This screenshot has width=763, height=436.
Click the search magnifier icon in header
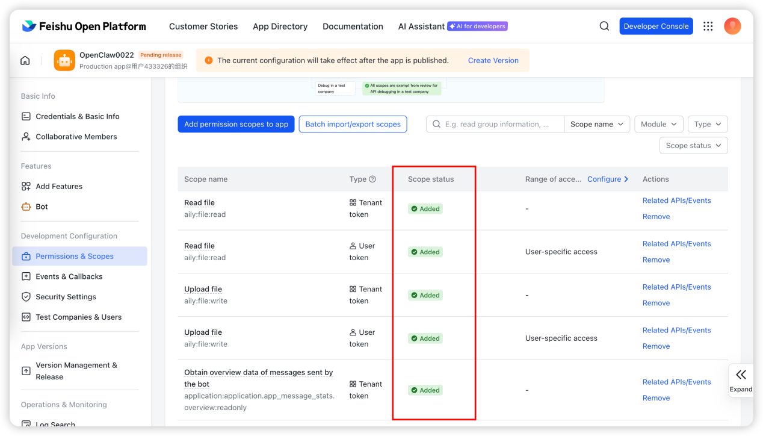(x=604, y=26)
